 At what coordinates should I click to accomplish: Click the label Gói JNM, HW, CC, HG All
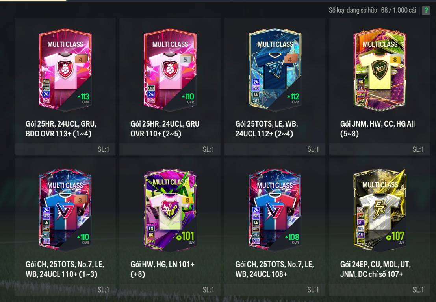pos(377,124)
